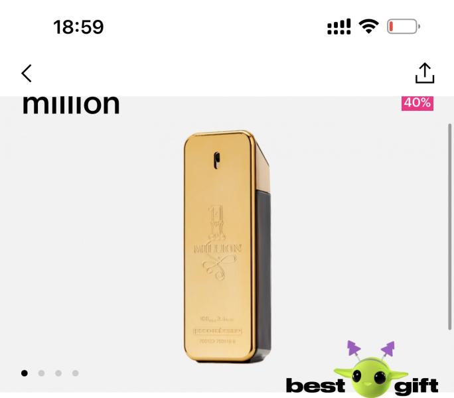
Task: Tap the Wi-Fi status icon
Action: [368, 27]
